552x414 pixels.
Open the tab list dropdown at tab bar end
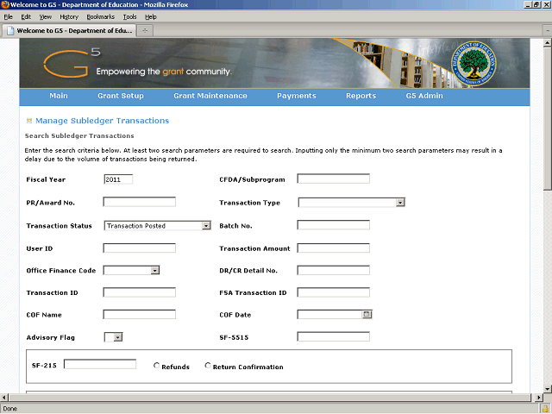pyautogui.click(x=548, y=31)
